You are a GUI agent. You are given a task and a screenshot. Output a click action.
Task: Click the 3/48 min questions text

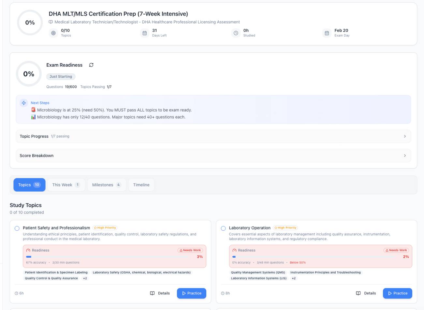pyautogui.click(x=270, y=263)
